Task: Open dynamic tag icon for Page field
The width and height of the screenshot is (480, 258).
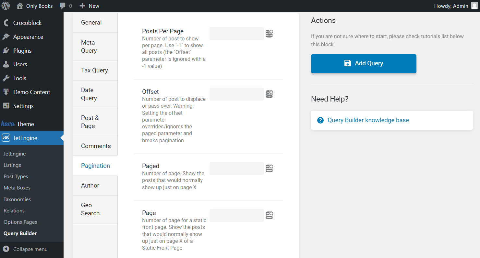Action: (269, 215)
